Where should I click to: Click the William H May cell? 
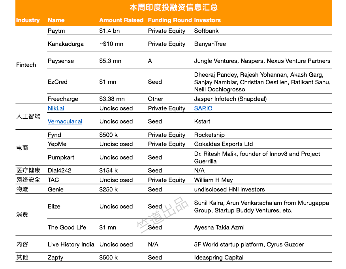(x=213, y=180)
